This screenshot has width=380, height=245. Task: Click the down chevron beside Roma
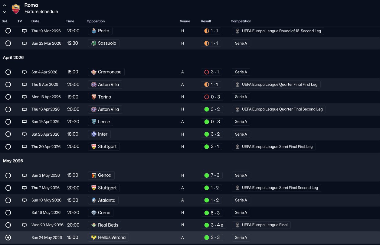5,12
